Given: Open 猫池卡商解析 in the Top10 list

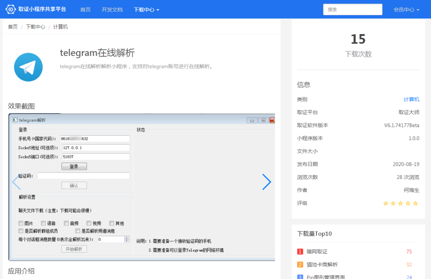Looking at the screenshot, I should 322,265.
